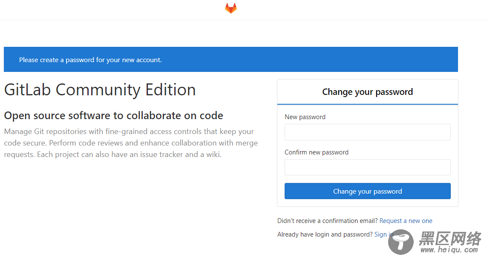This screenshot has height=257, width=487.
Task: Click the 黑区网络 watermark characters
Action: [x=450, y=238]
